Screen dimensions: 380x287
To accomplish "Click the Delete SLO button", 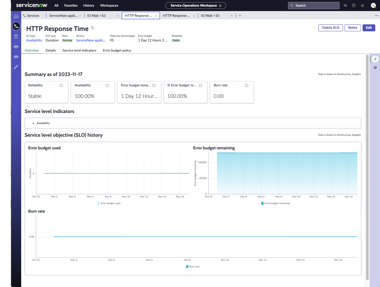I will coord(331,28).
